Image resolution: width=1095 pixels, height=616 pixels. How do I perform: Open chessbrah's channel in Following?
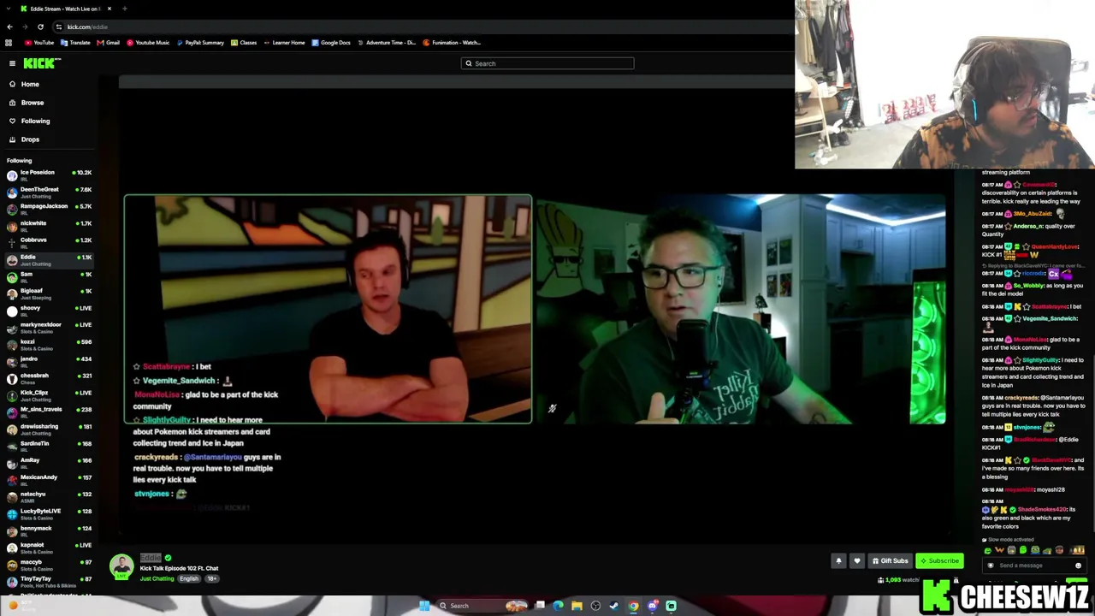tap(51, 379)
